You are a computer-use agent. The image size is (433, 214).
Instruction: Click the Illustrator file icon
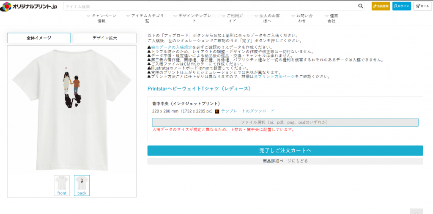(x=217, y=111)
